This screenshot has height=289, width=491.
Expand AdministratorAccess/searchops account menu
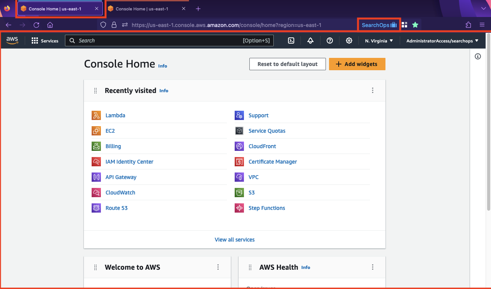442,41
